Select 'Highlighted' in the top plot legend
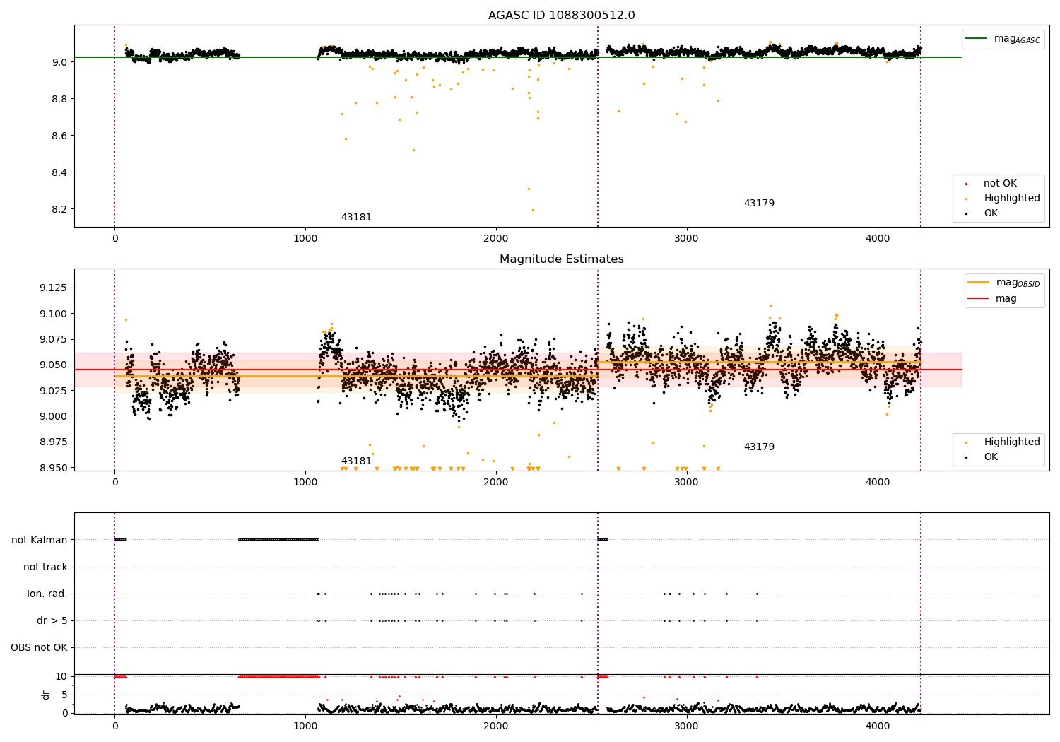This screenshot has height=742, width=1060. pyautogui.click(x=1012, y=199)
